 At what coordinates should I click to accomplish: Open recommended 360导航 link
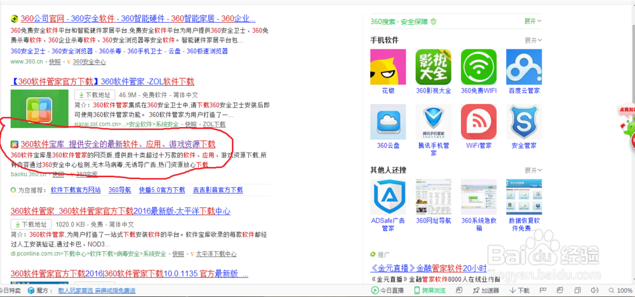[119, 190]
